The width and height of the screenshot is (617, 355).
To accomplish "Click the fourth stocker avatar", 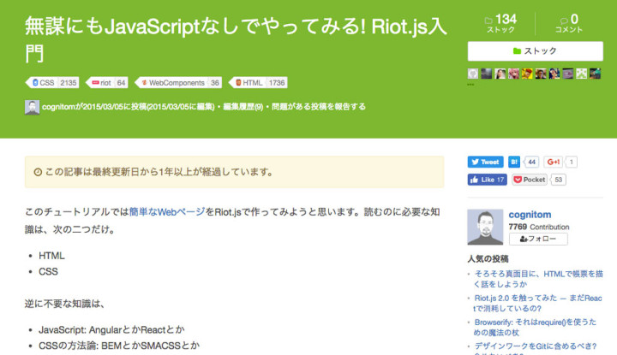I will [513, 74].
